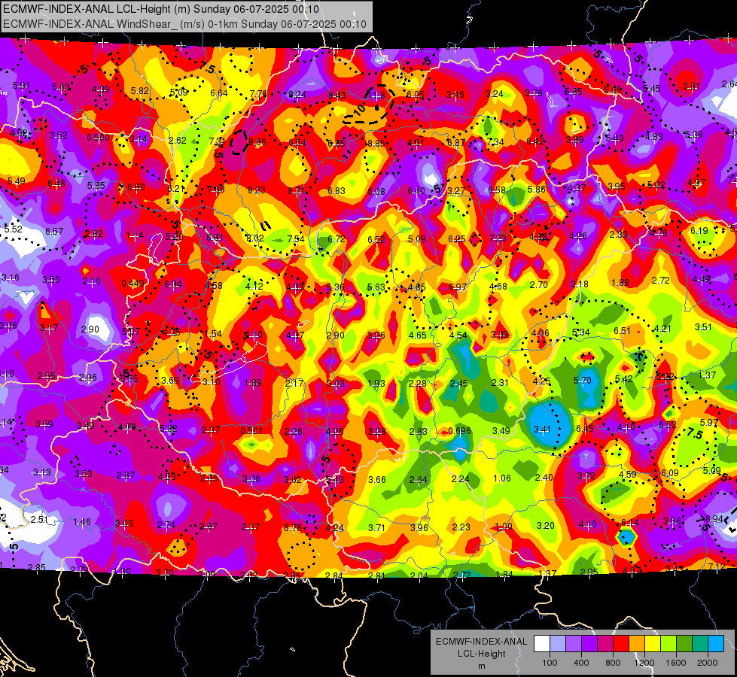Click the 400 legend scale label
Viewport: 737px width, 677px height.
(581, 663)
